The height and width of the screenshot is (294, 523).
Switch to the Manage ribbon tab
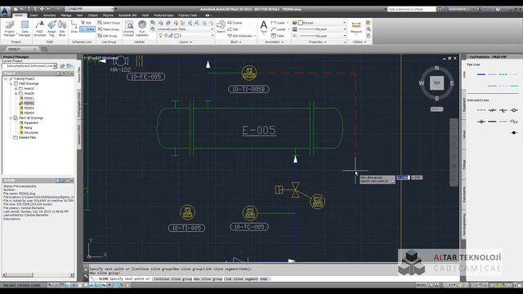pos(66,16)
